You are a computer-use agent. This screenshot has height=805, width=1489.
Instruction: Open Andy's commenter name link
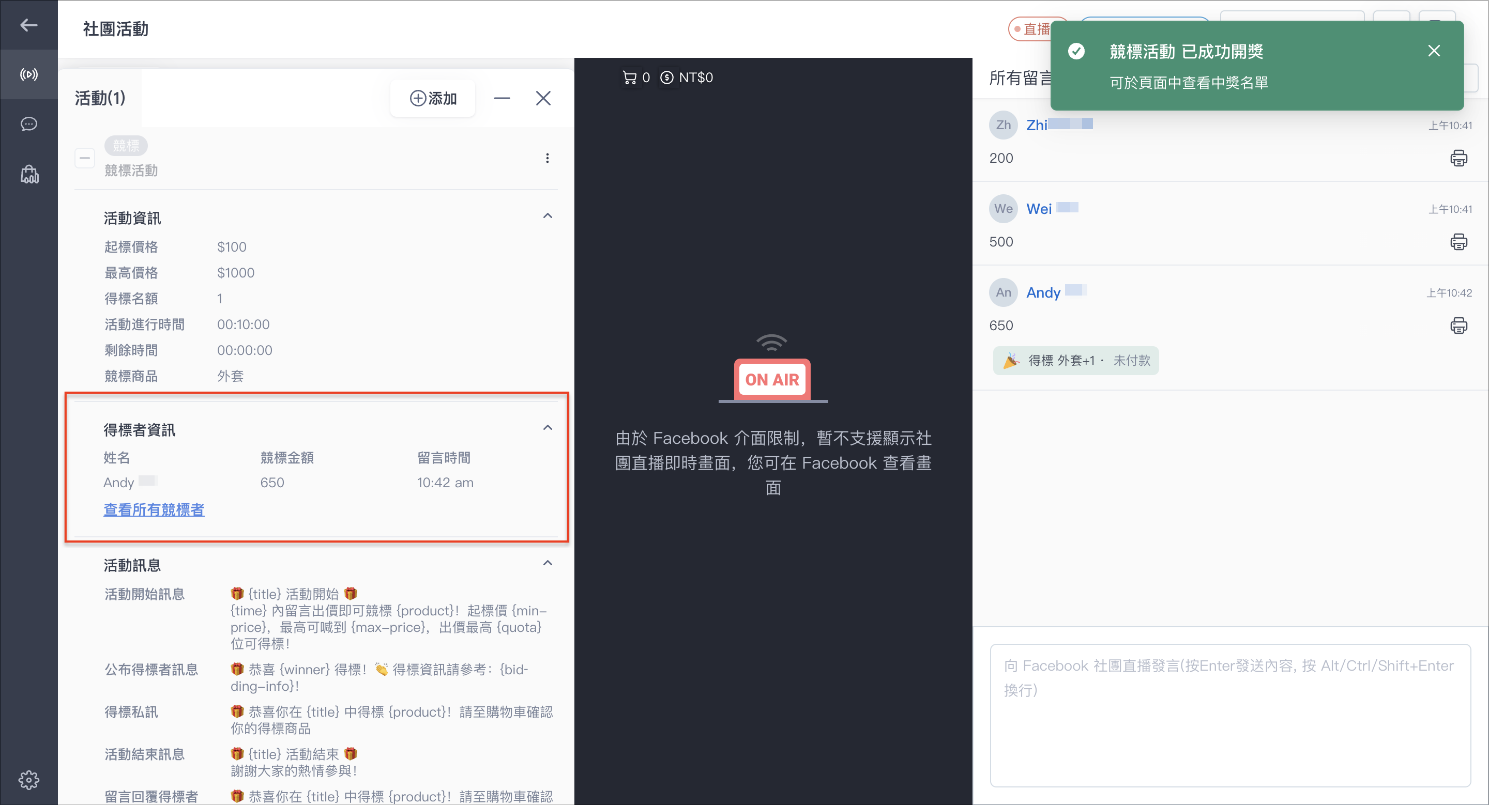click(1056, 292)
